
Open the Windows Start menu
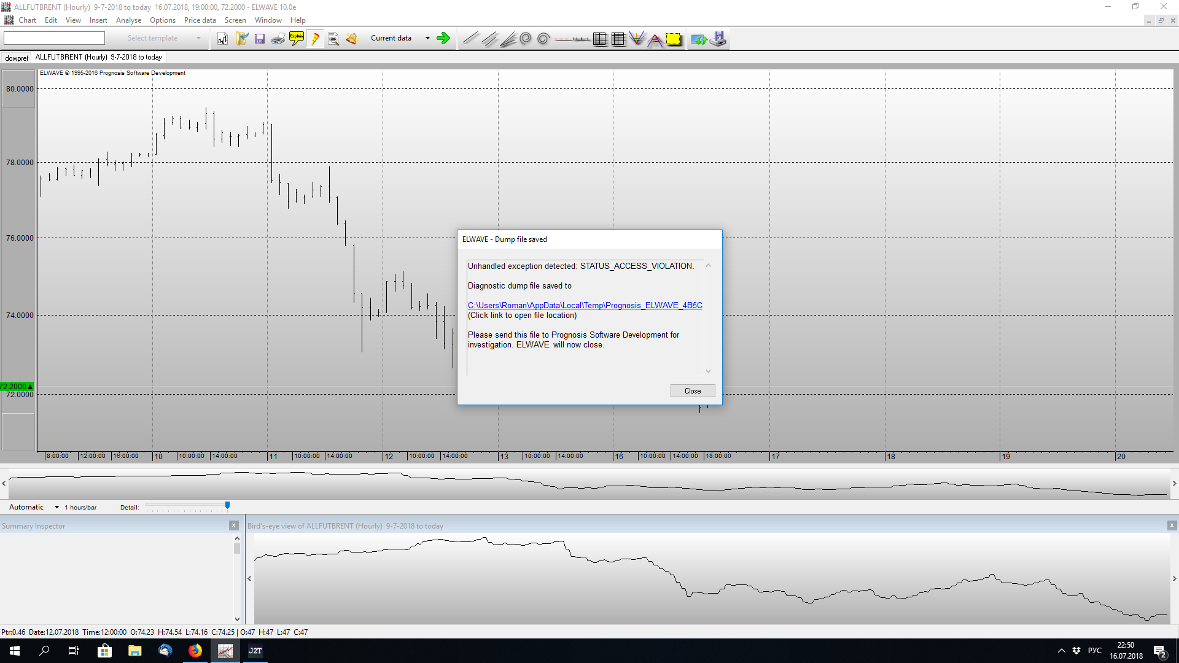pos(15,651)
